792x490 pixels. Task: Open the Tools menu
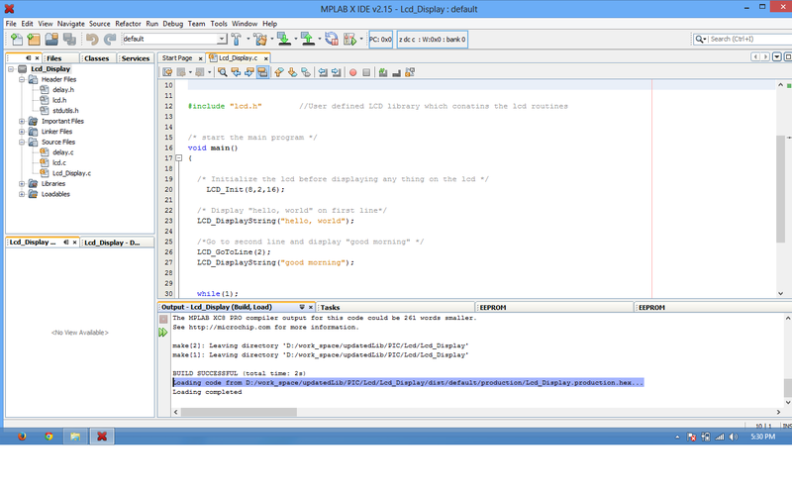coord(219,24)
